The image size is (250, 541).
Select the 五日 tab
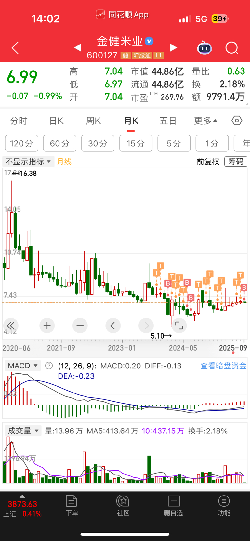pyautogui.click(x=168, y=121)
